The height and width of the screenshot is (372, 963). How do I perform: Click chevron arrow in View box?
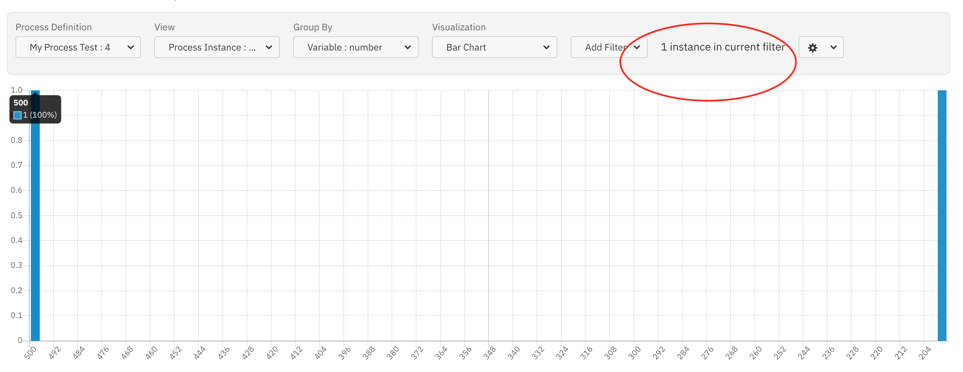[x=269, y=48]
